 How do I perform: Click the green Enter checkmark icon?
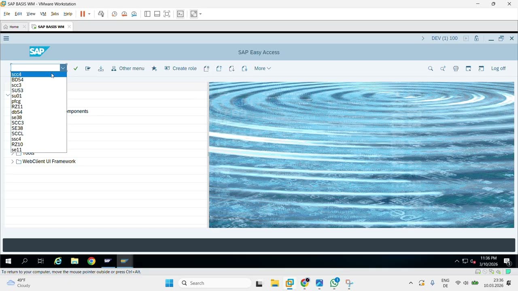(76, 68)
